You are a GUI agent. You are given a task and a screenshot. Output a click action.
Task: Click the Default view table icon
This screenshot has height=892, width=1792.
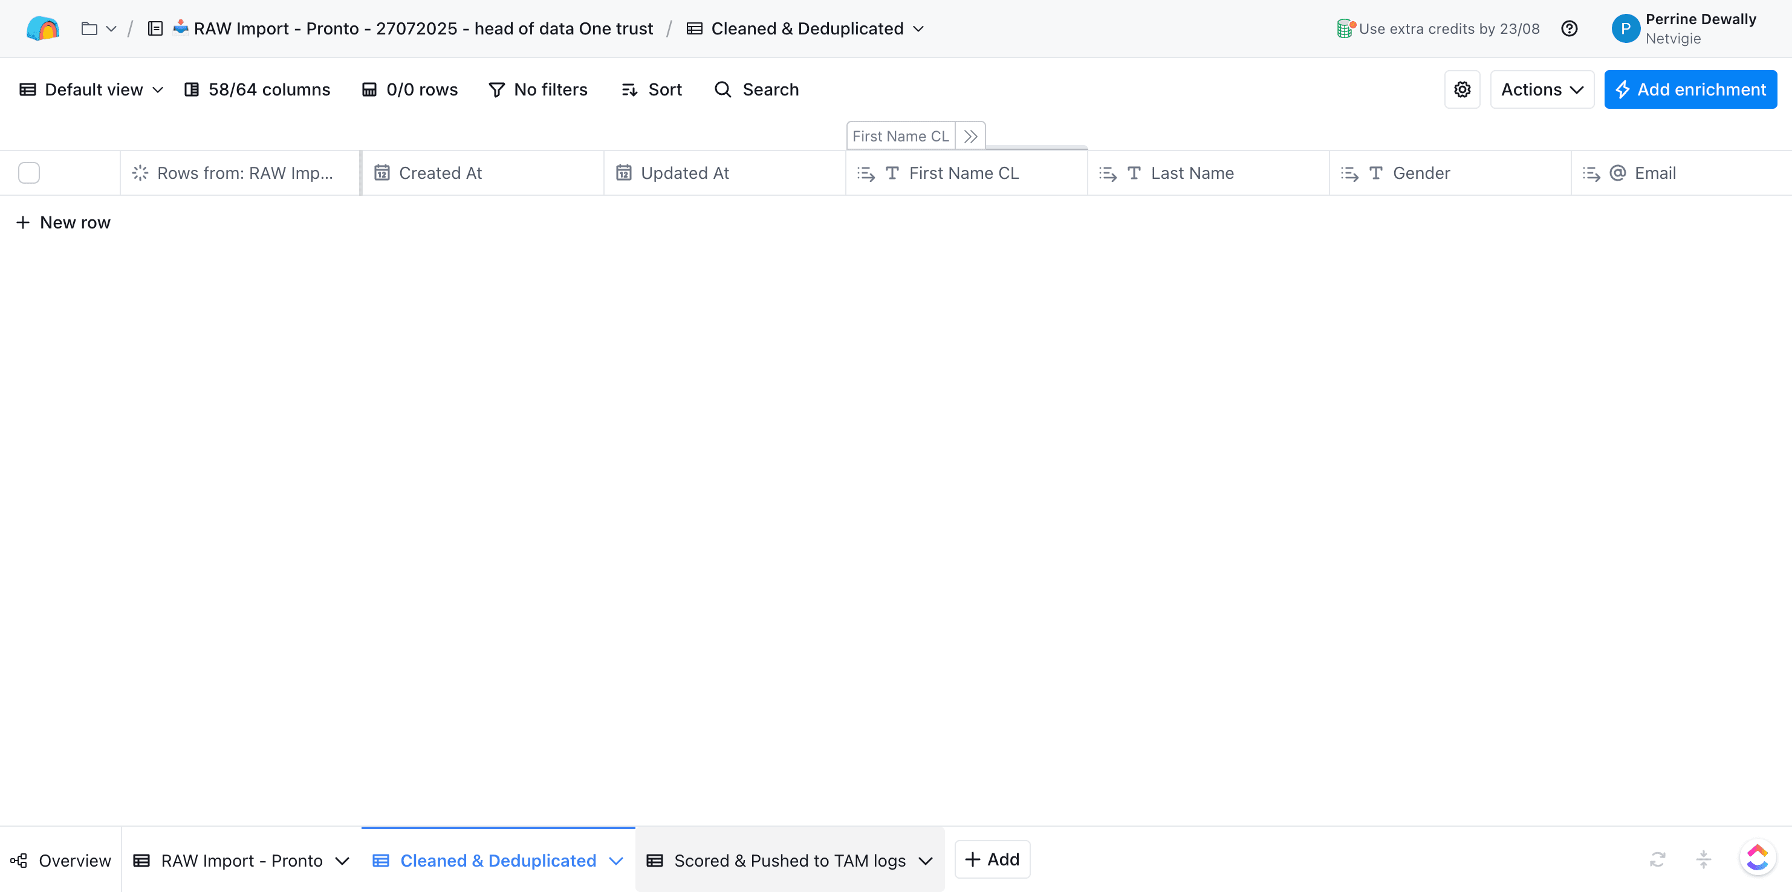[x=28, y=89]
